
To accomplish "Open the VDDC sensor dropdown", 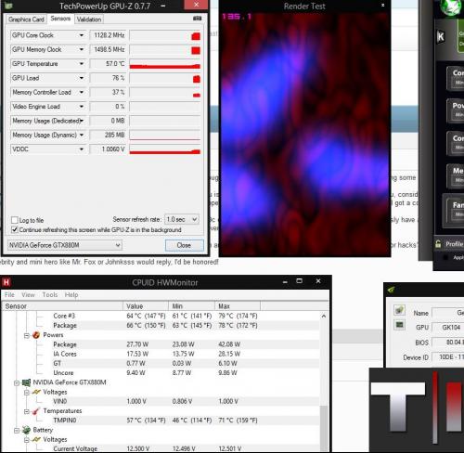I will [x=82, y=149].
